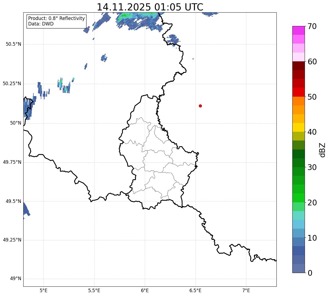
Task: Click the dBZ colorbar axis label
Action: [x=322, y=150]
